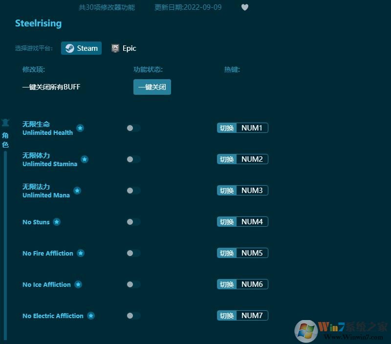Enable the Unlimited Health toggle
Screen dimensions: 391x344
pyautogui.click(x=133, y=128)
